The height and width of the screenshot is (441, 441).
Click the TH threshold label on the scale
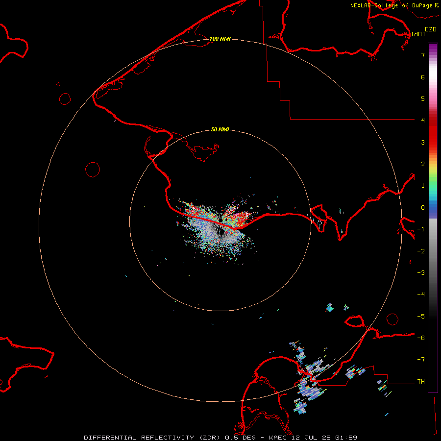[x=421, y=382]
